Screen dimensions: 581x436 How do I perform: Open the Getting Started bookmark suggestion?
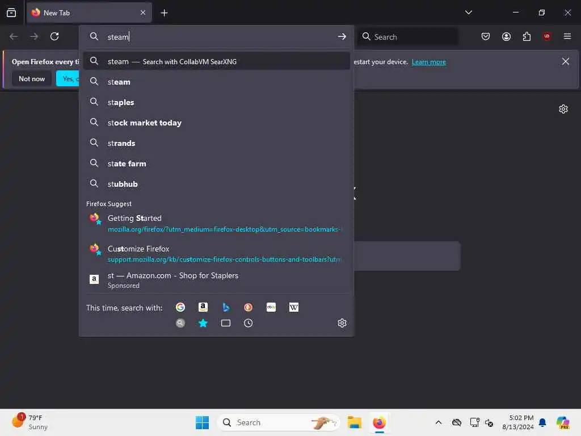coord(216,223)
